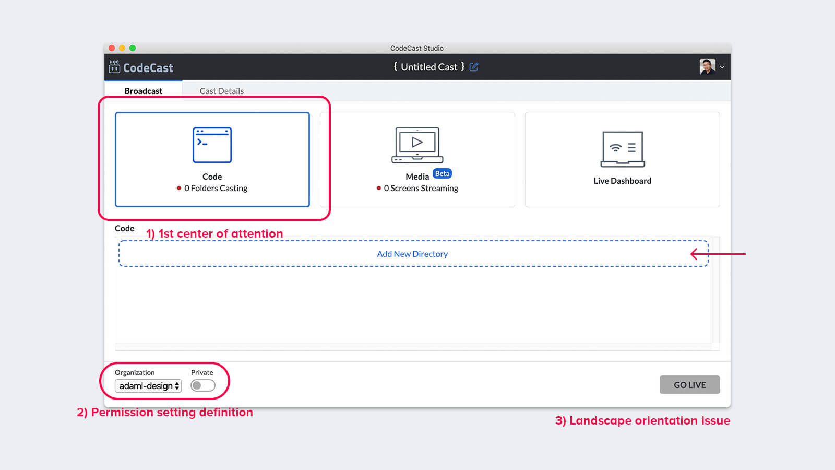Click the red dot beside Folders Casting
Screen dimensions: 835x470
[179, 188]
